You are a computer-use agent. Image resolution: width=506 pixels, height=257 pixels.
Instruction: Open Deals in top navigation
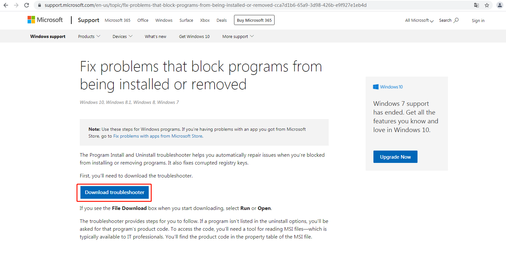pos(222,20)
